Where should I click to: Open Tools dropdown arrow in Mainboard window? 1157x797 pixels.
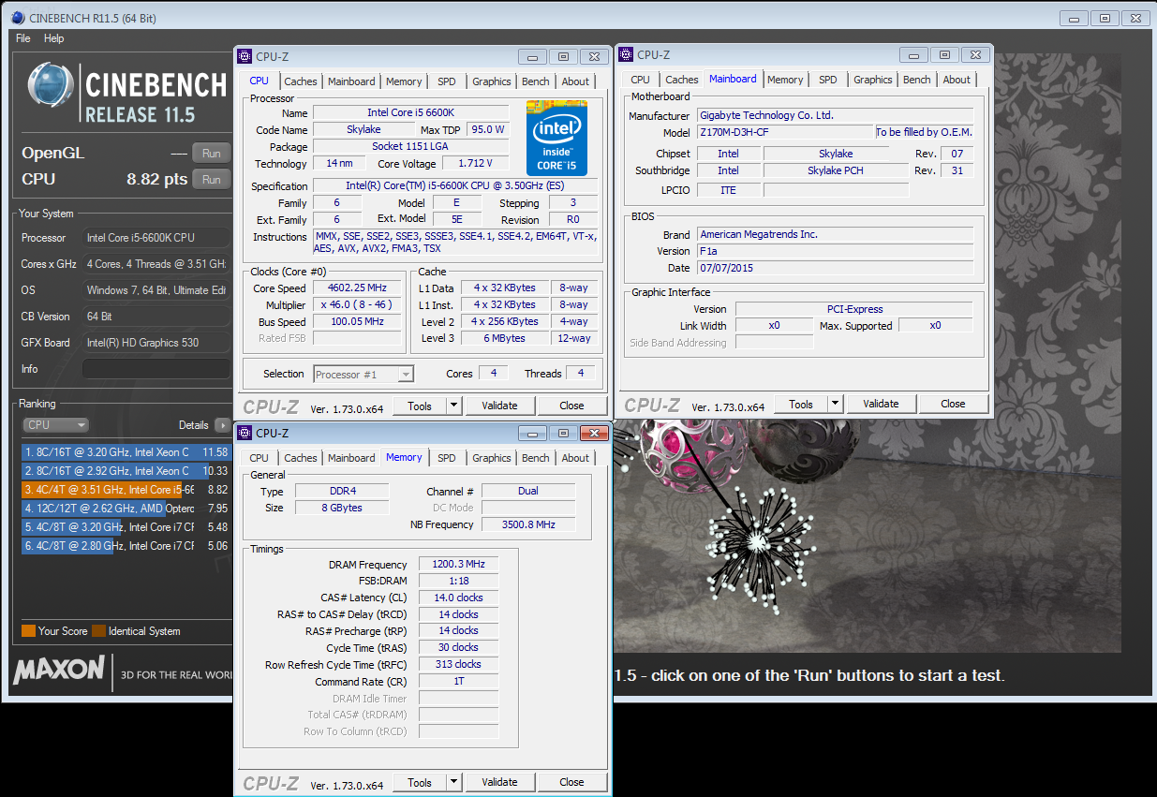tap(836, 404)
